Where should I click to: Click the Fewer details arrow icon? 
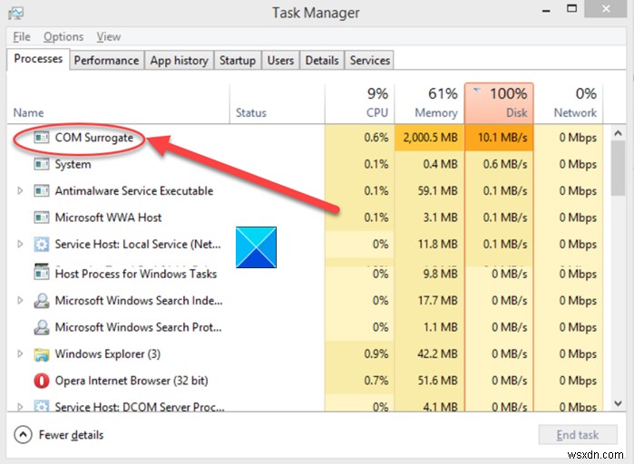tap(23, 435)
